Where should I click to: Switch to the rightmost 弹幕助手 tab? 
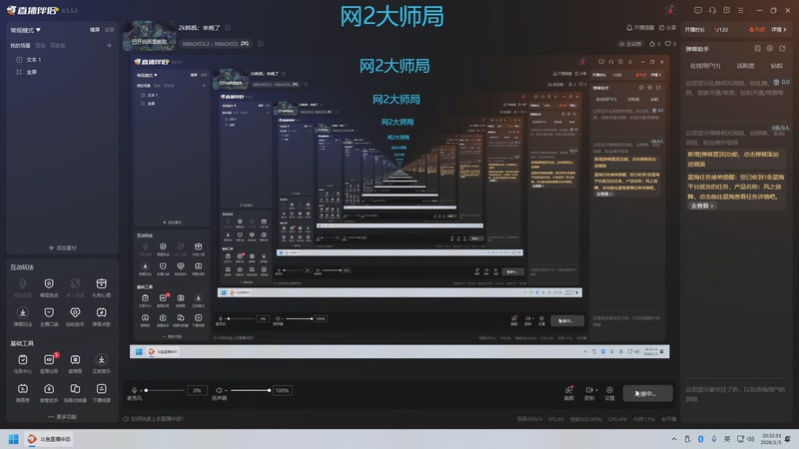pos(777,66)
